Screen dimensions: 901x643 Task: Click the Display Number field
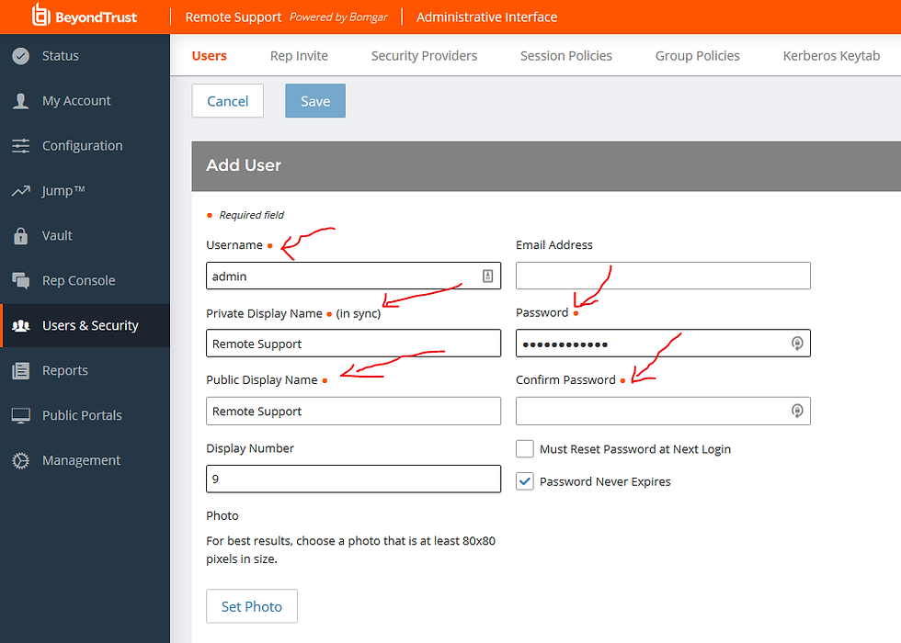click(353, 479)
